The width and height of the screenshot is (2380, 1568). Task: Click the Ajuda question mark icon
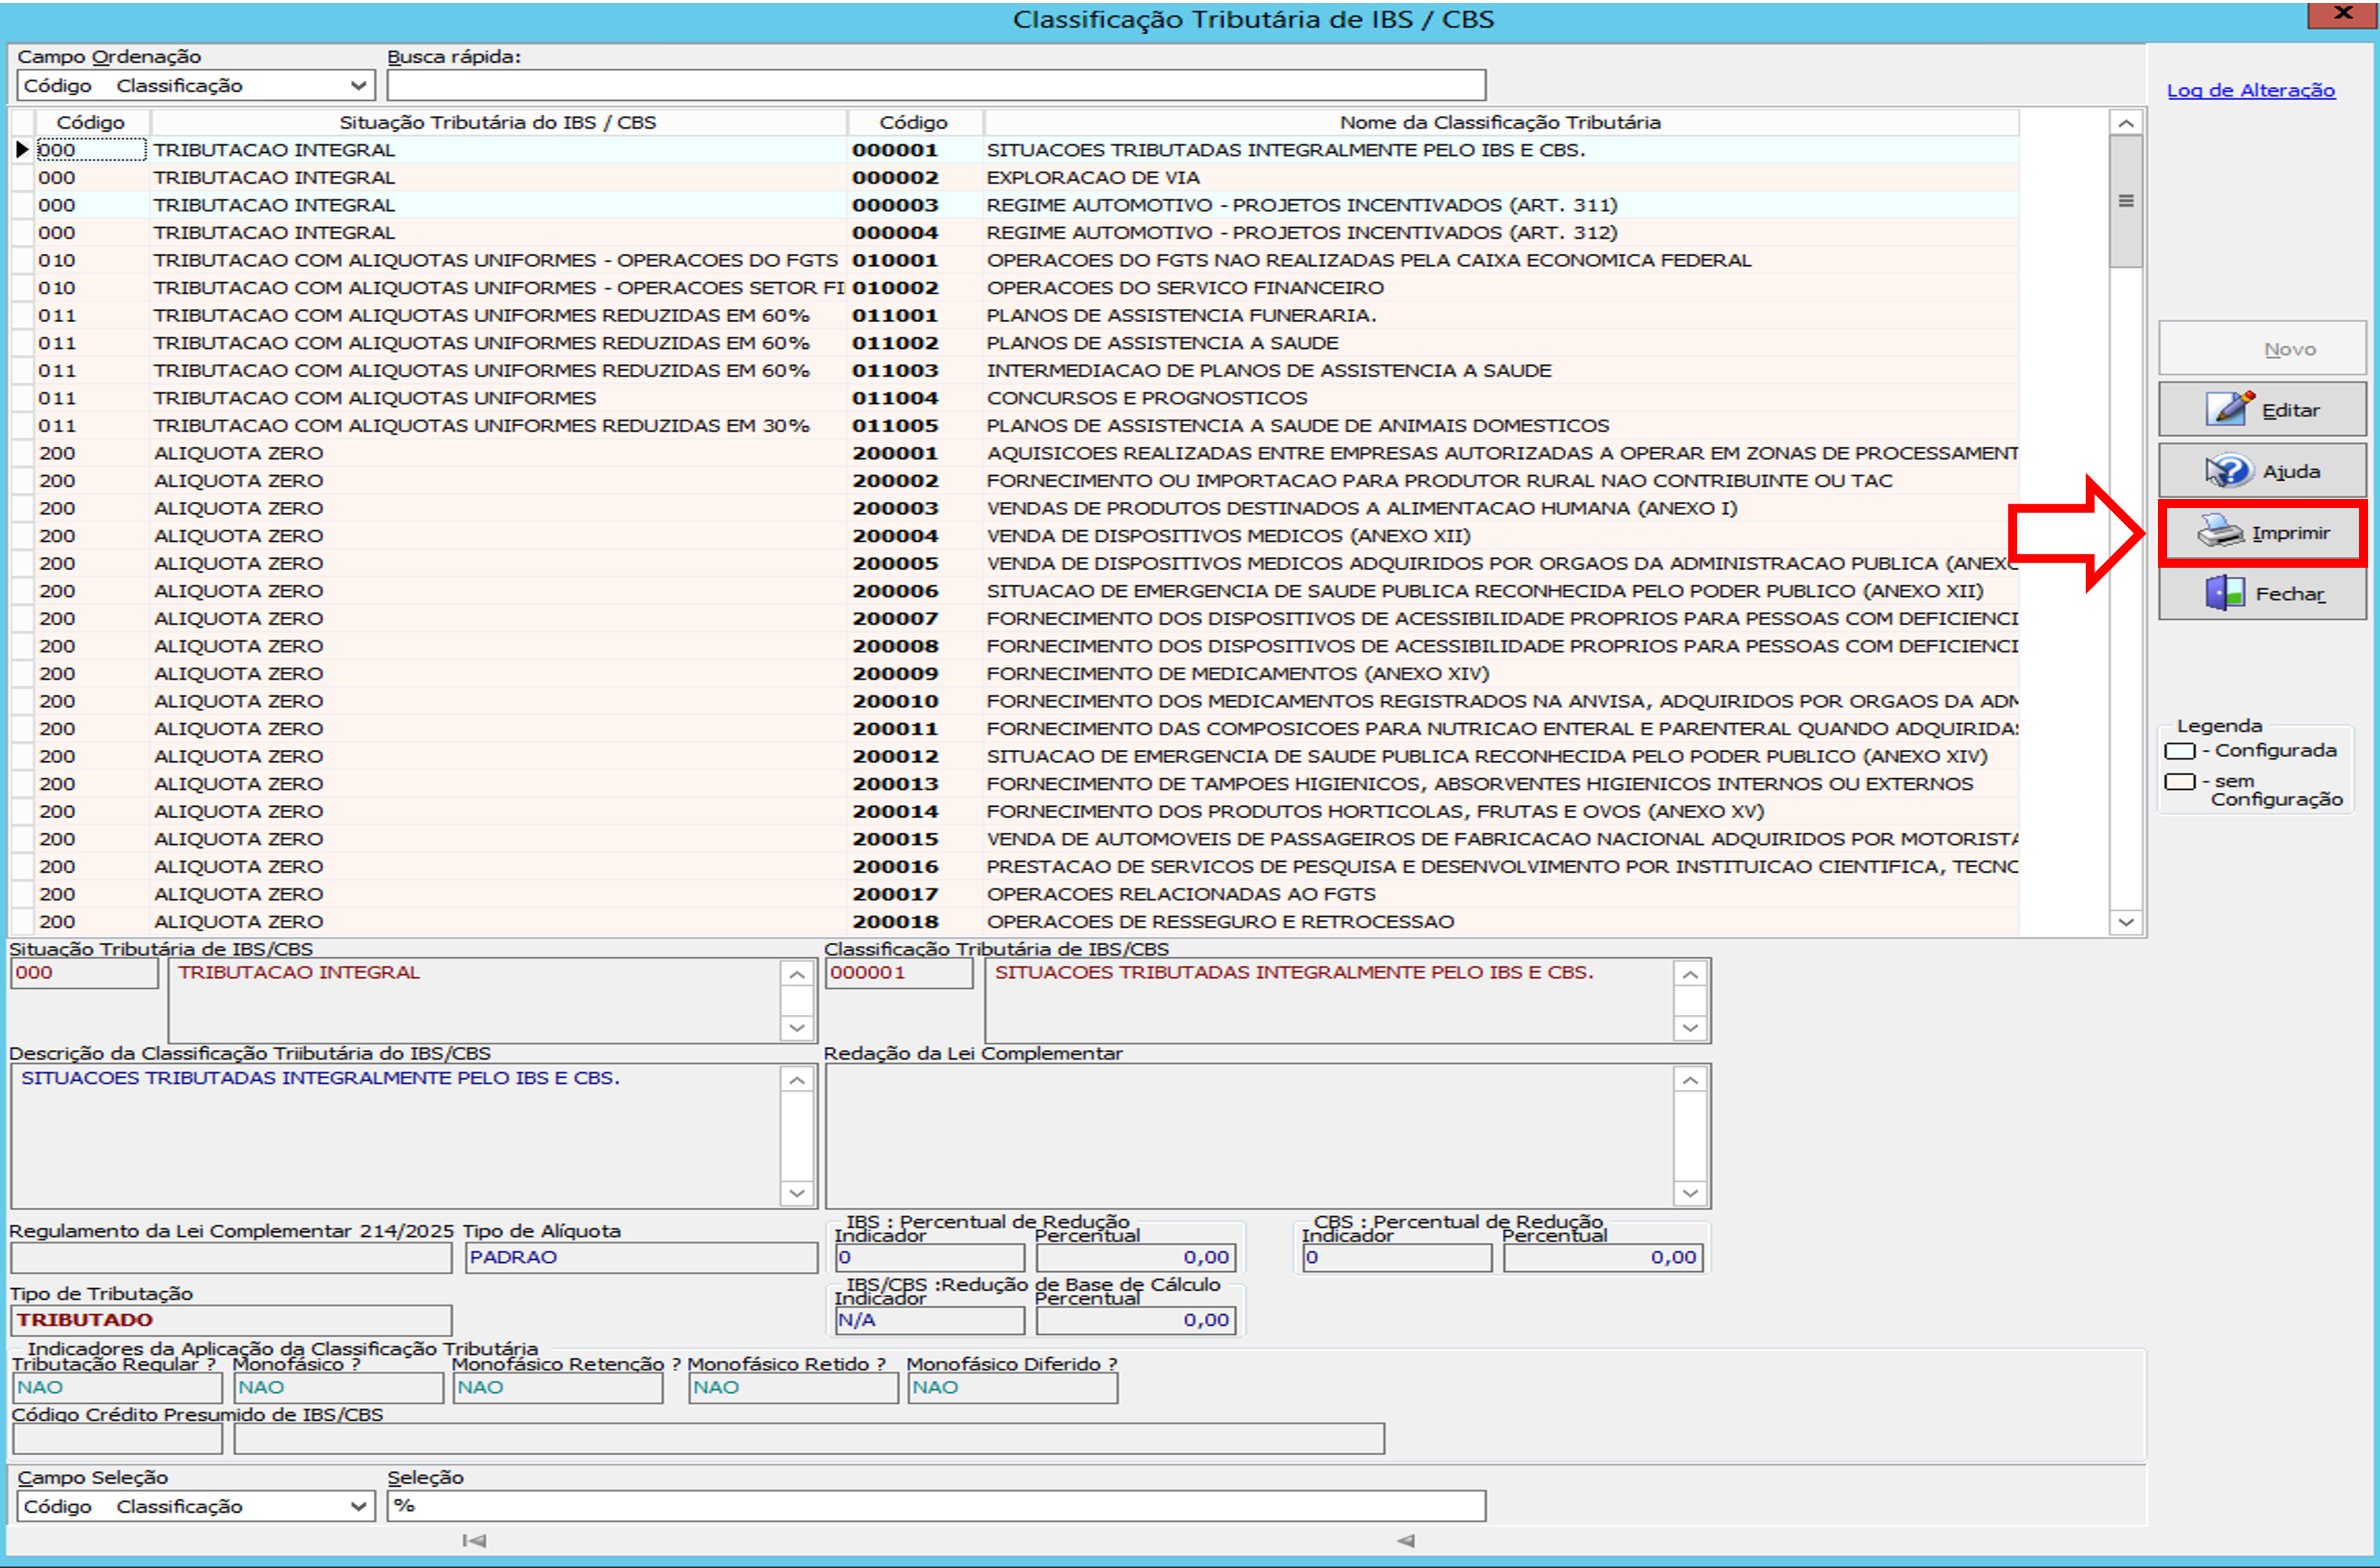pyautogui.click(x=2228, y=470)
